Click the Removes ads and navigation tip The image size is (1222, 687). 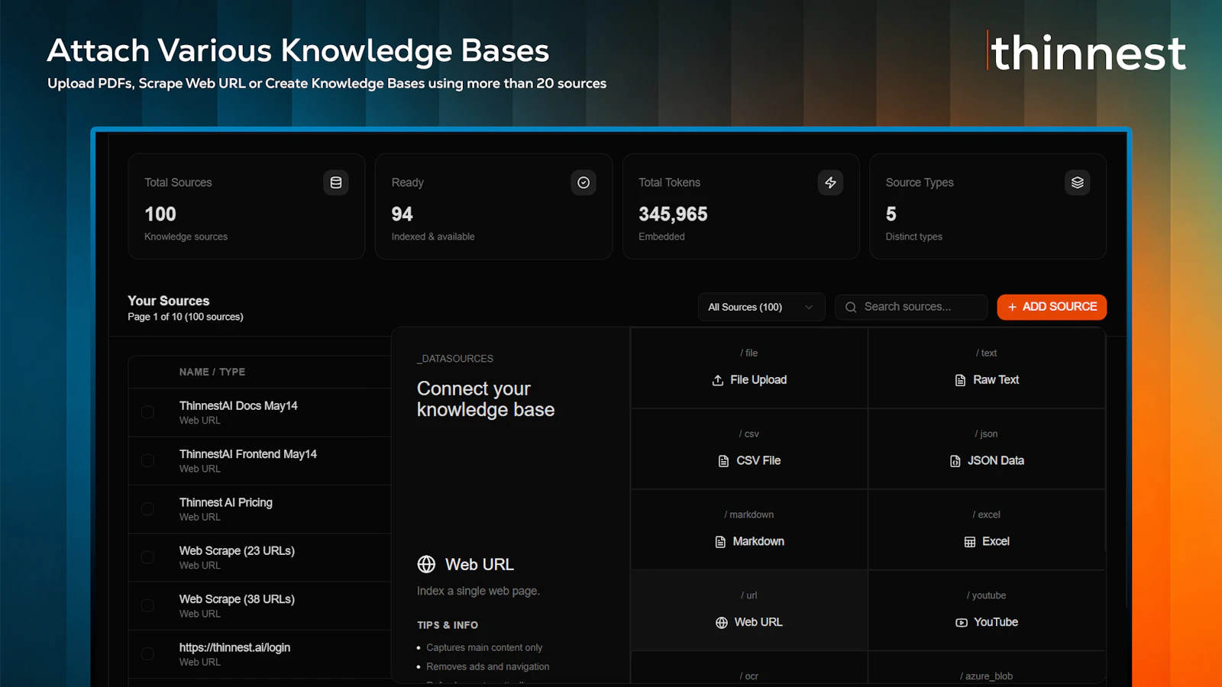[x=488, y=666]
